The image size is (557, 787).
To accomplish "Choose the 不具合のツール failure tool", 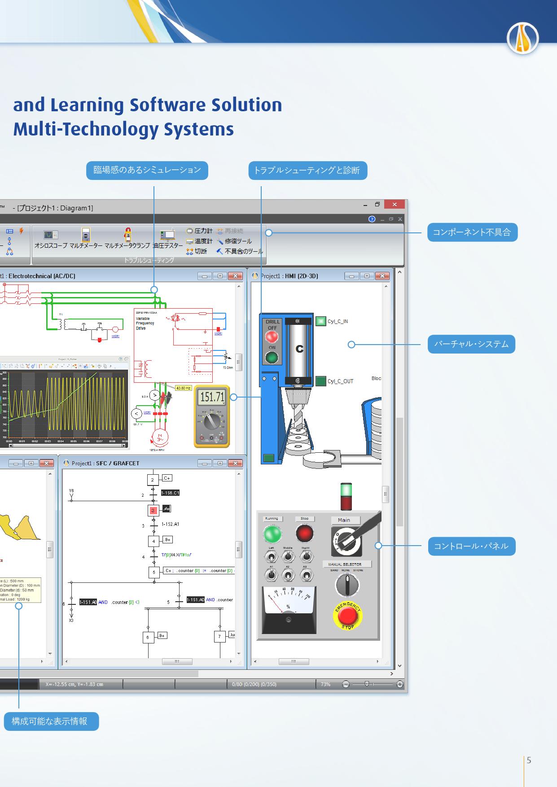I will (239, 252).
